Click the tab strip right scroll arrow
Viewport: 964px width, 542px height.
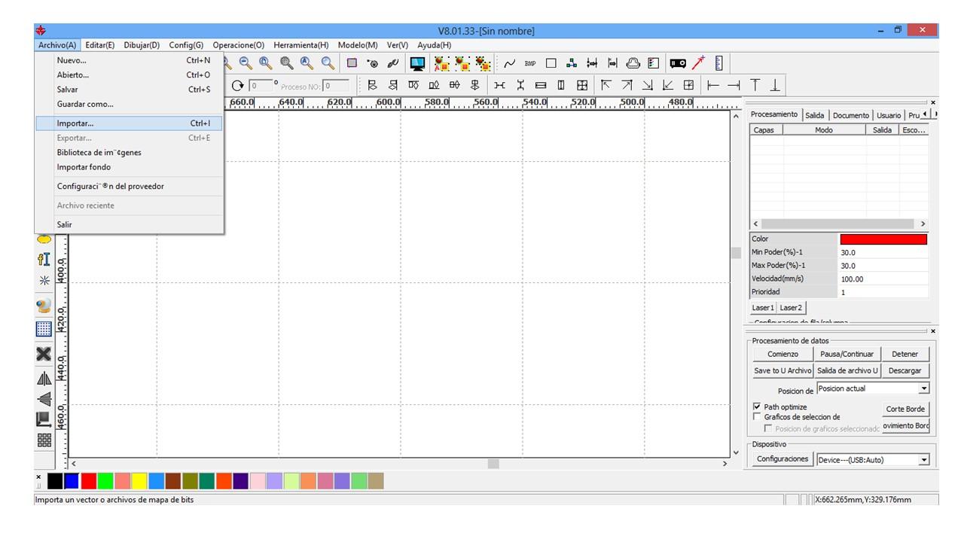(x=935, y=114)
